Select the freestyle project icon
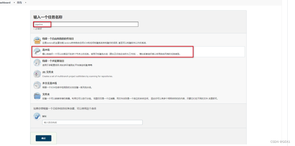 (x=37, y=40)
